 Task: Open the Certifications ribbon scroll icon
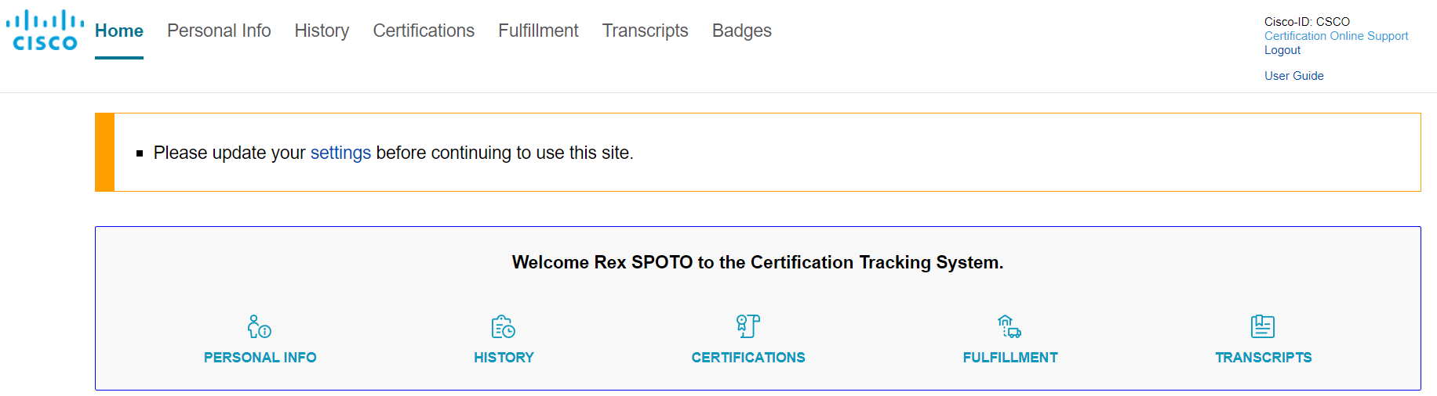(748, 326)
